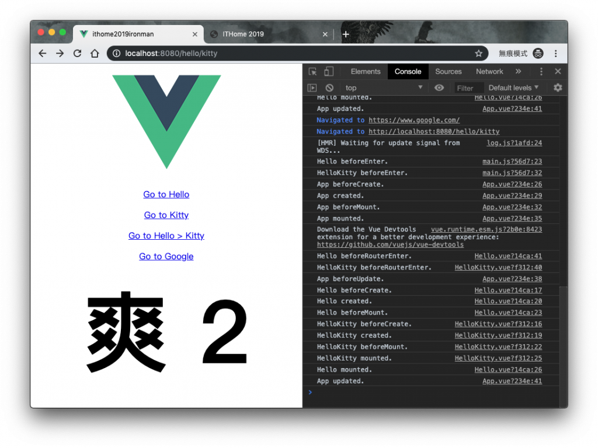Close the ithome2019ironman tab
598x448 pixels.
tap(195, 34)
